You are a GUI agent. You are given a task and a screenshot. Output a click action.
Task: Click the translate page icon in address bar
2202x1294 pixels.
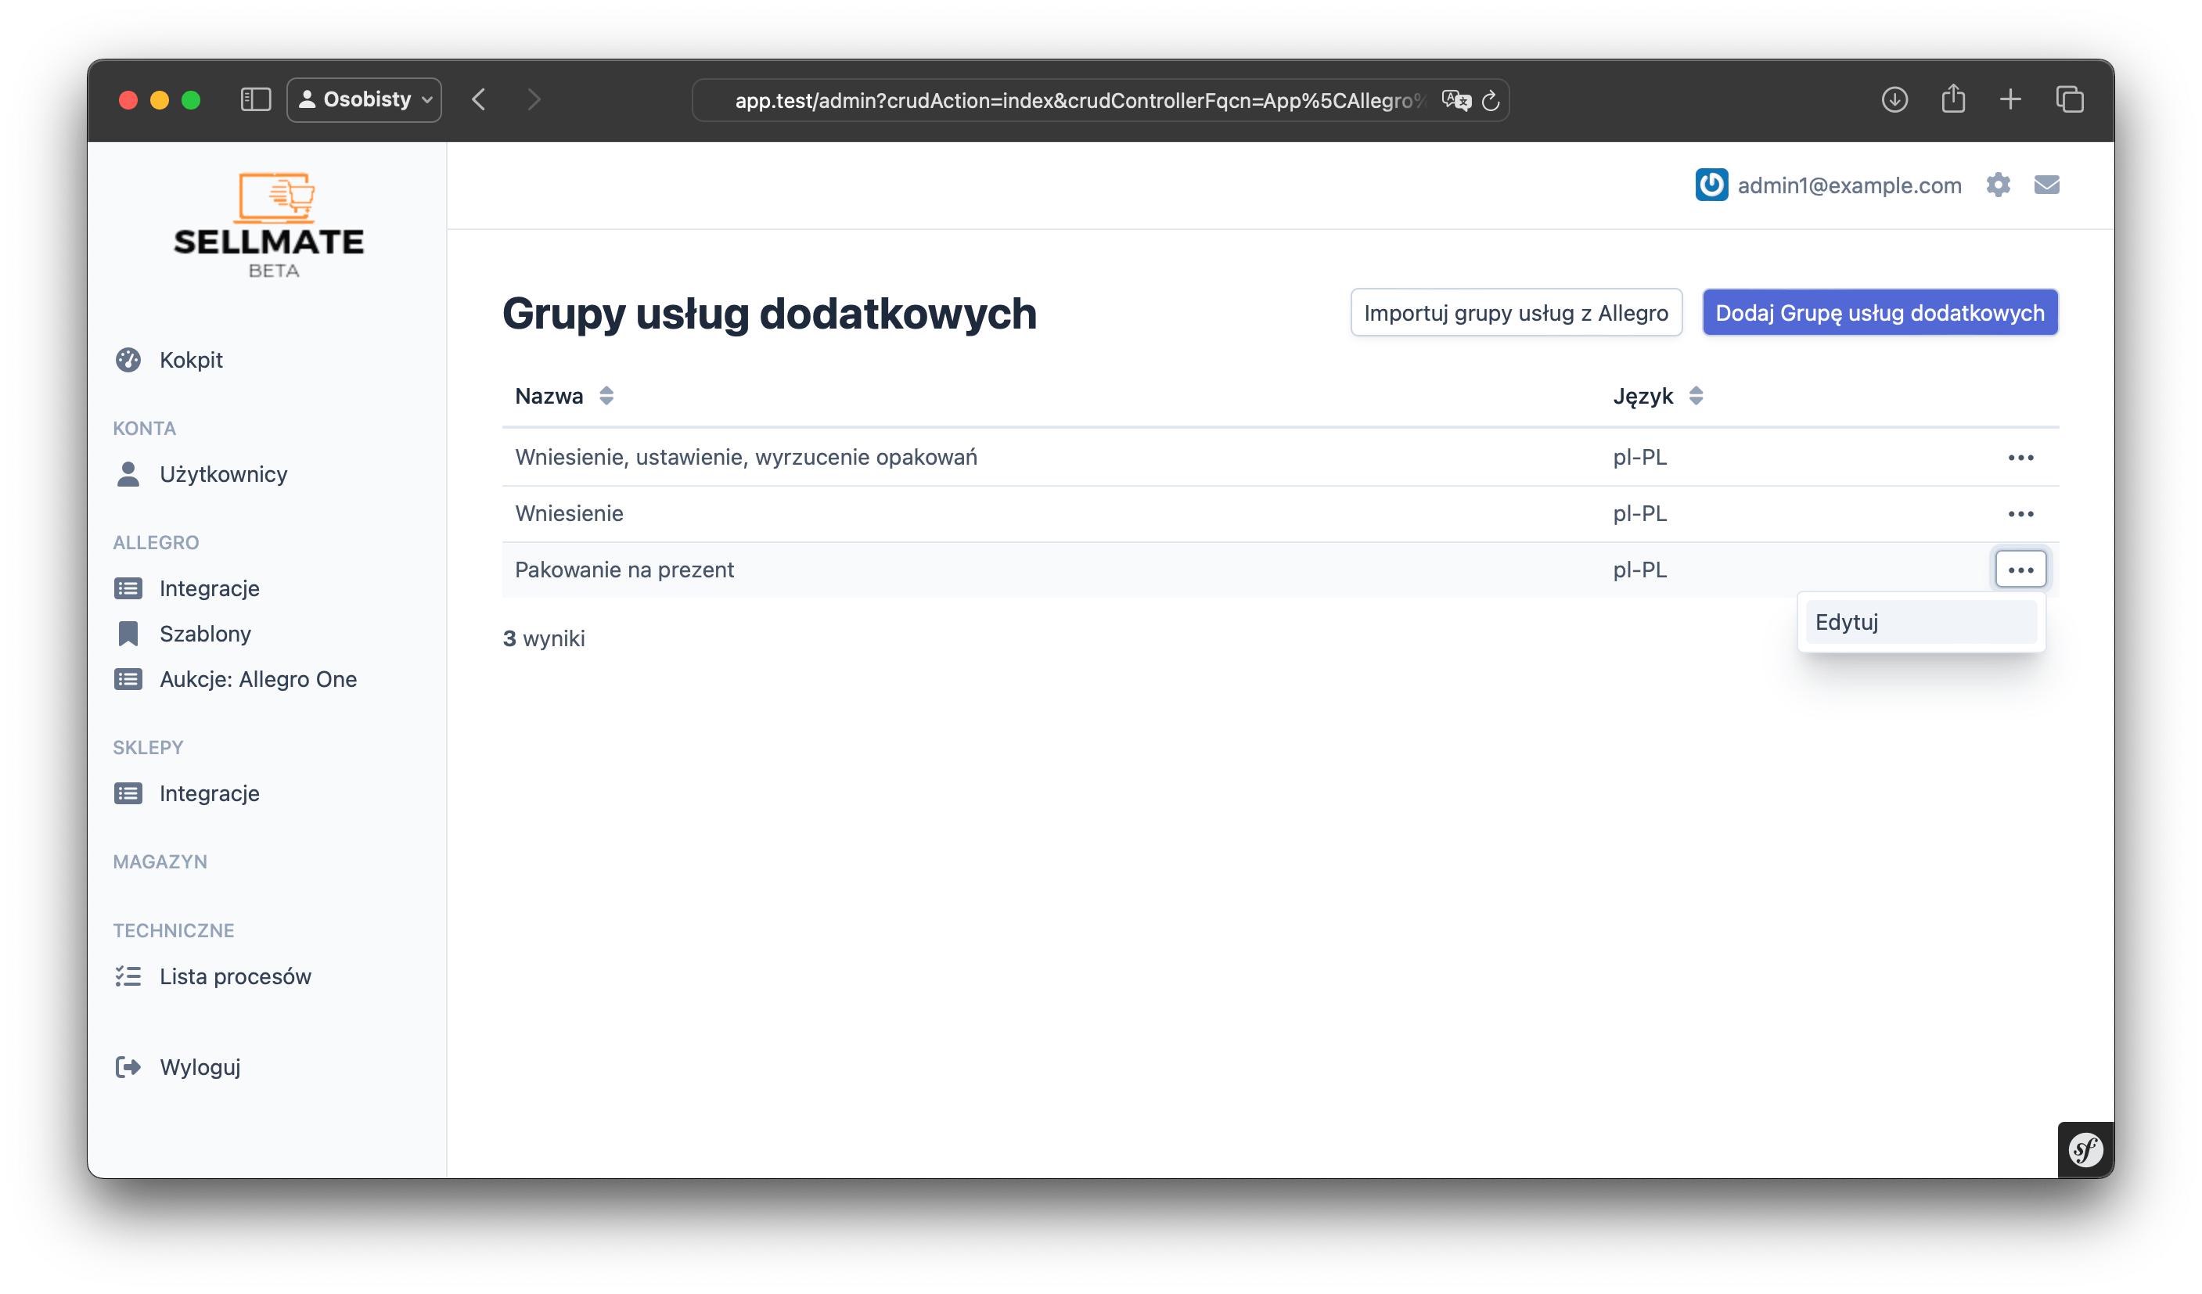[x=1456, y=100]
